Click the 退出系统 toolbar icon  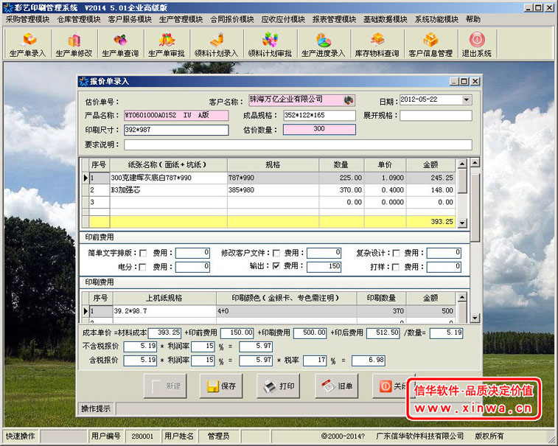tap(477, 45)
